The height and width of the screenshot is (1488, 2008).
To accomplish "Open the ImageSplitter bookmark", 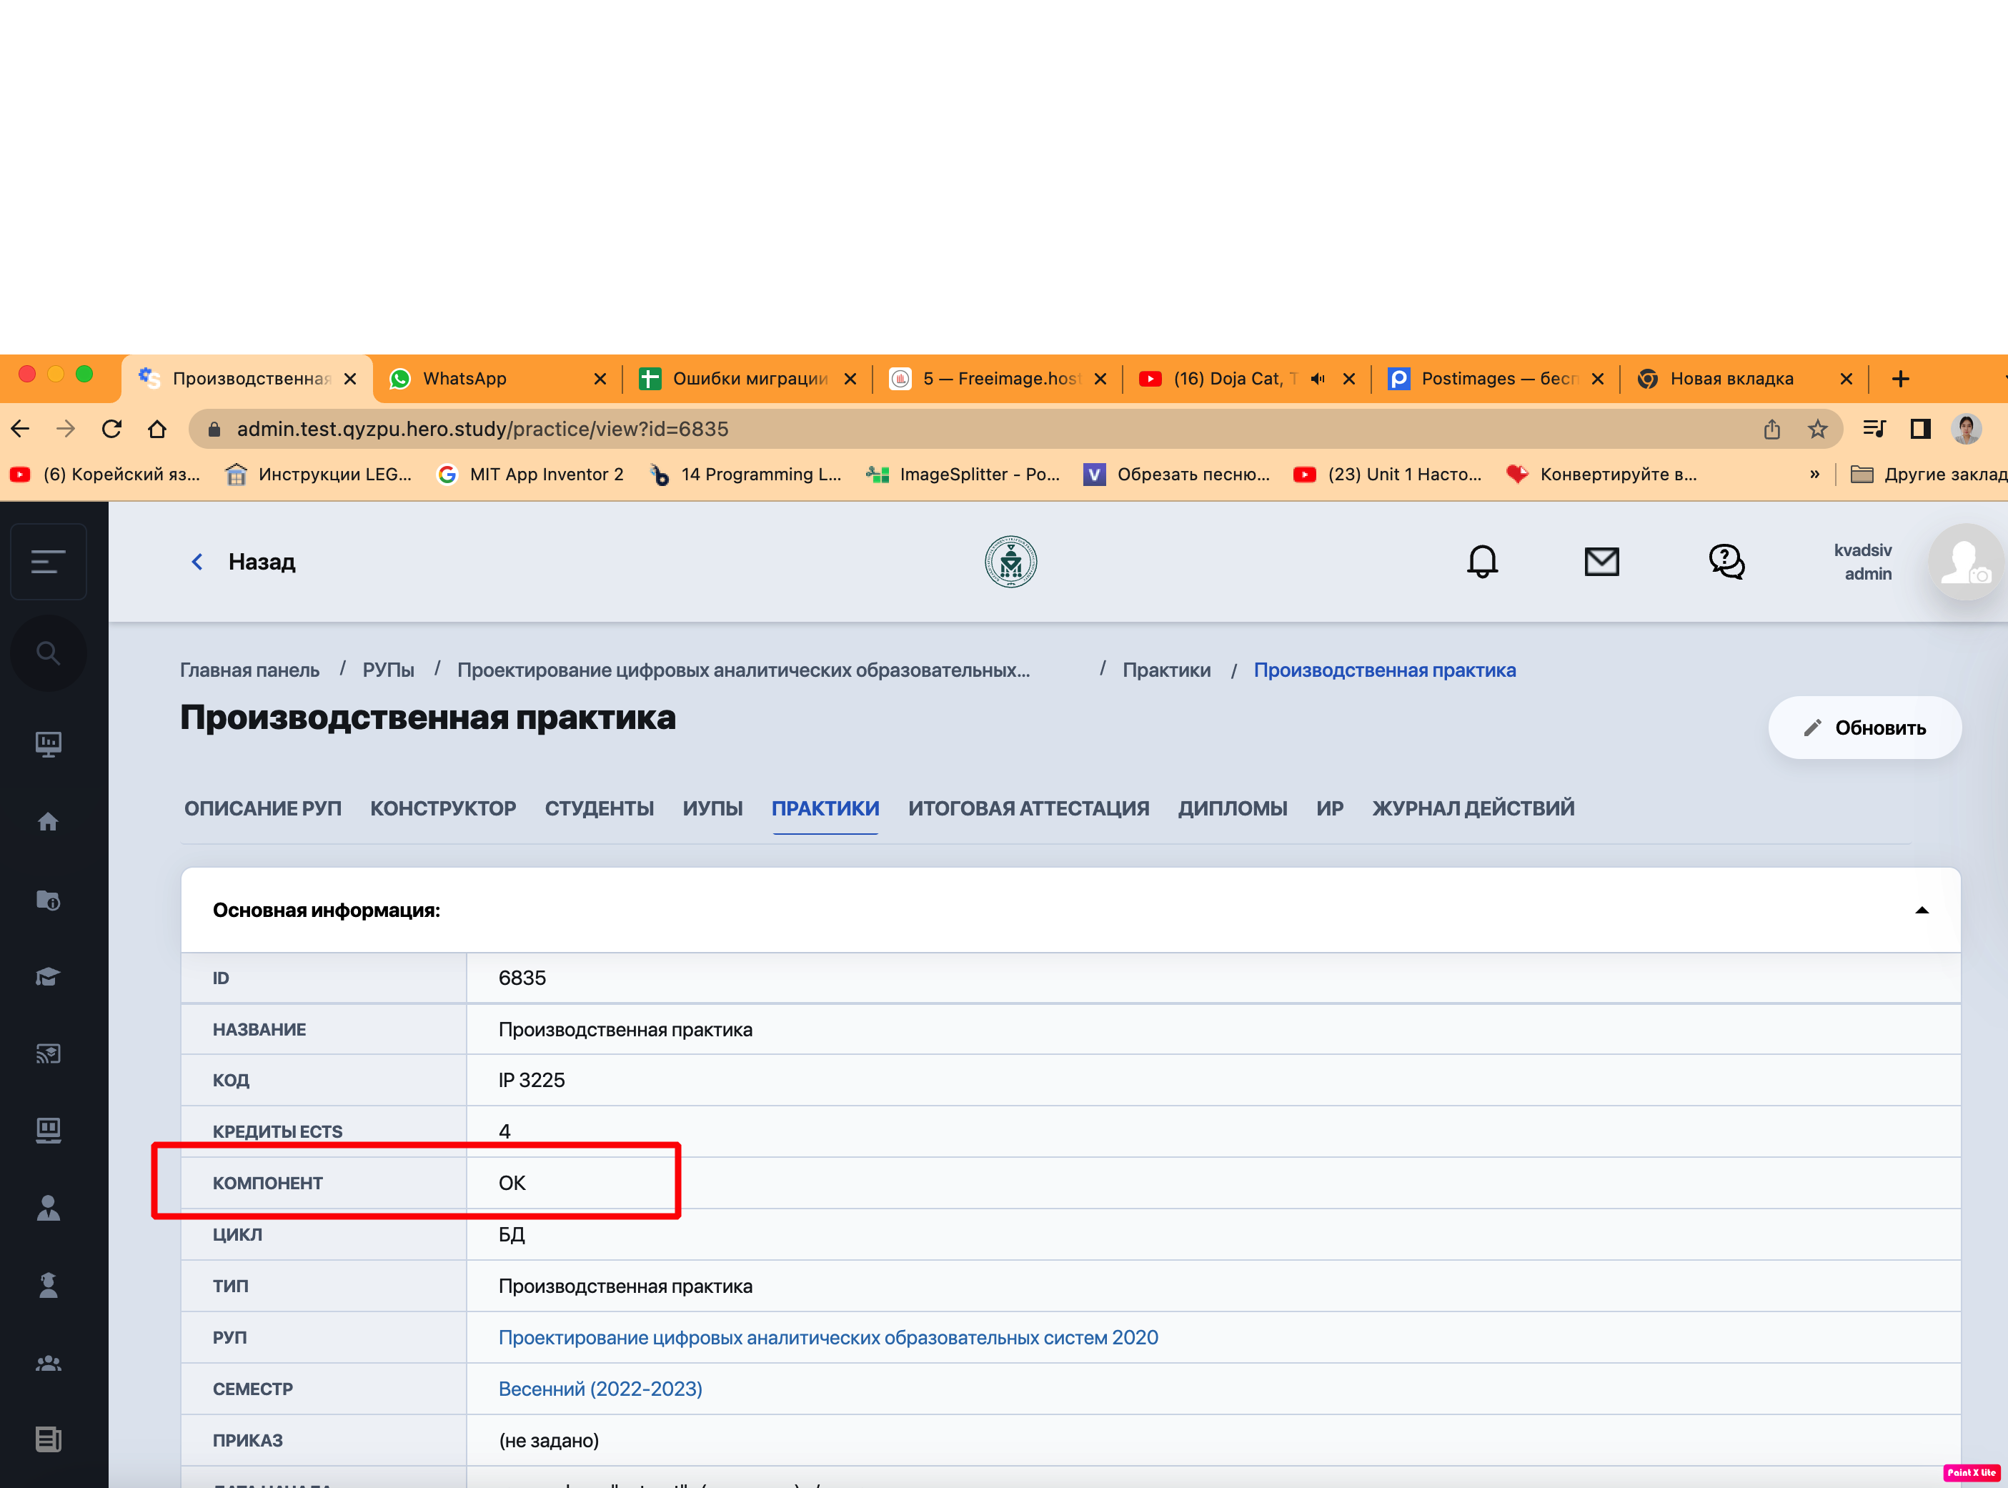I will [963, 474].
